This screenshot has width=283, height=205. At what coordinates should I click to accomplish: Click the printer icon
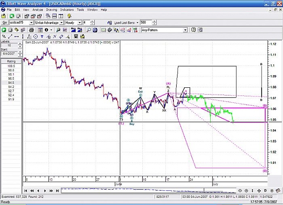[31, 30]
